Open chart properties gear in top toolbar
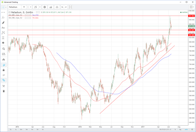This screenshot has height=132, width=196. tap(45, 7)
